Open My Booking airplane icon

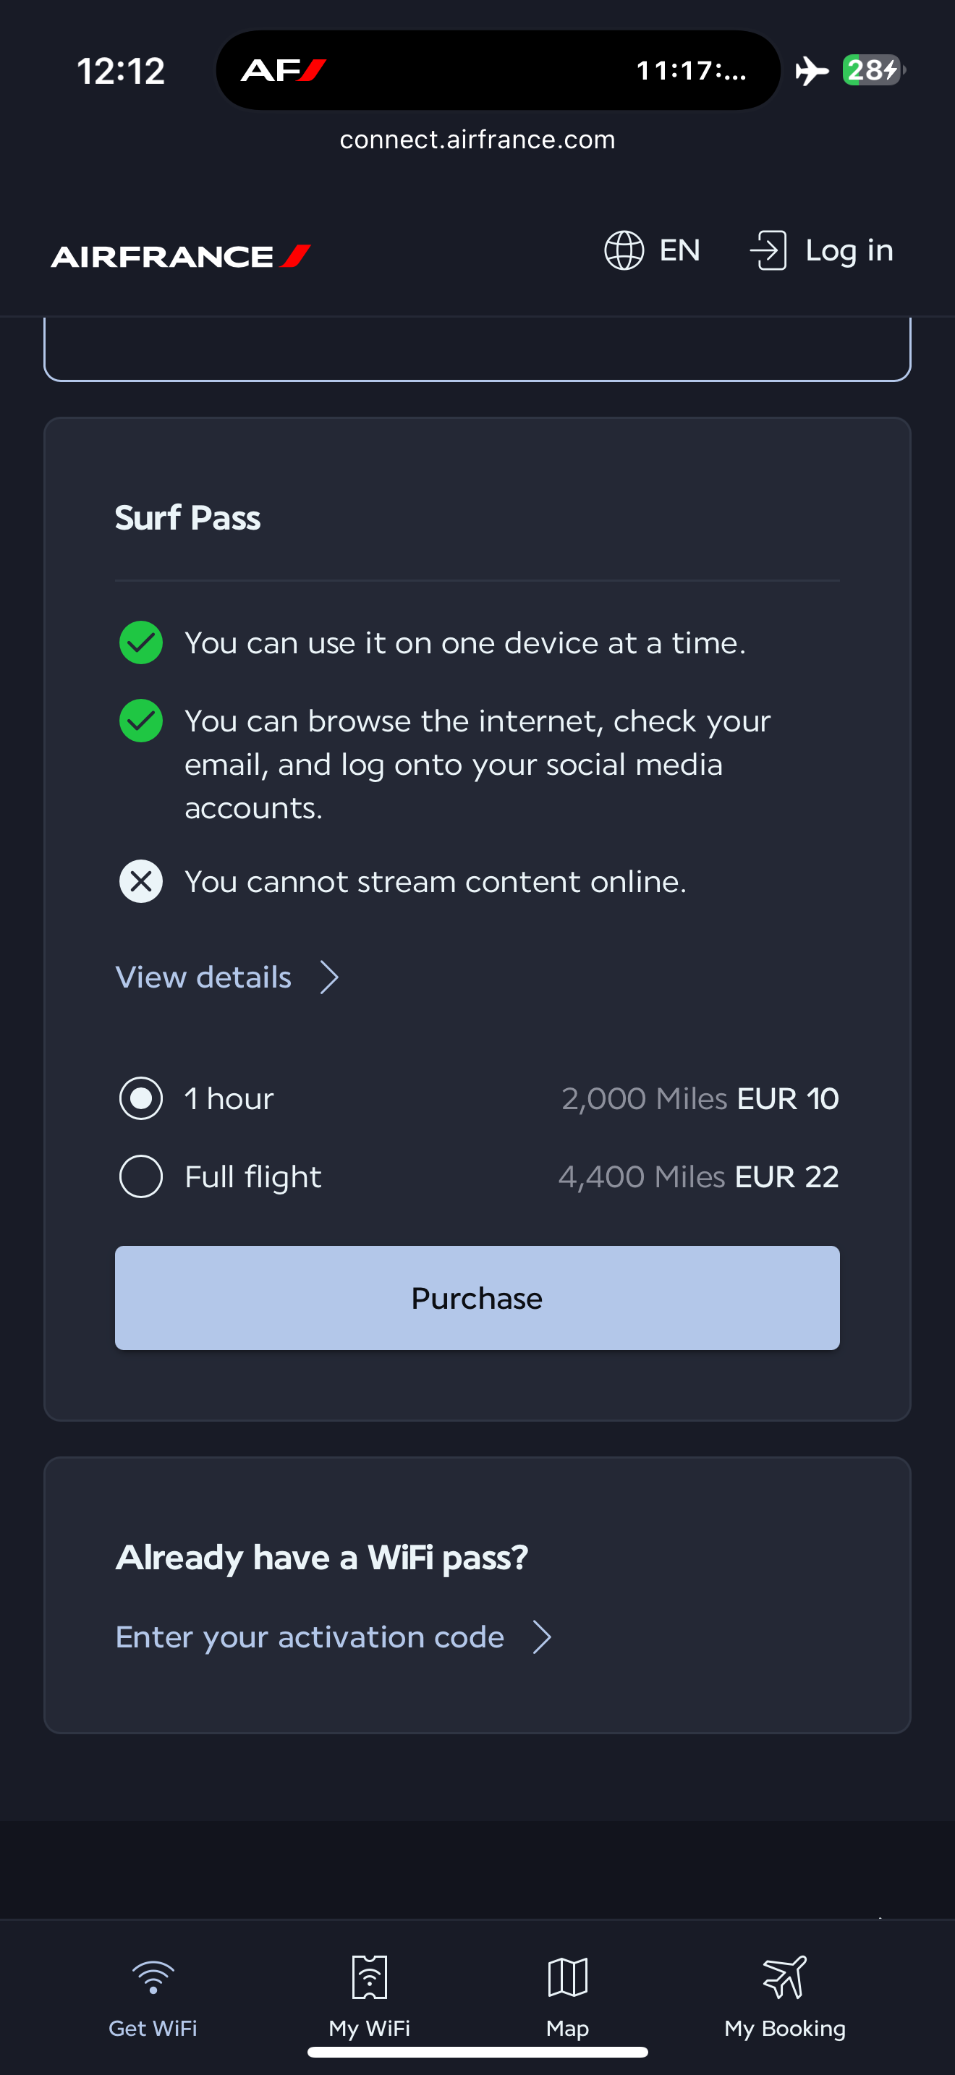point(784,1977)
